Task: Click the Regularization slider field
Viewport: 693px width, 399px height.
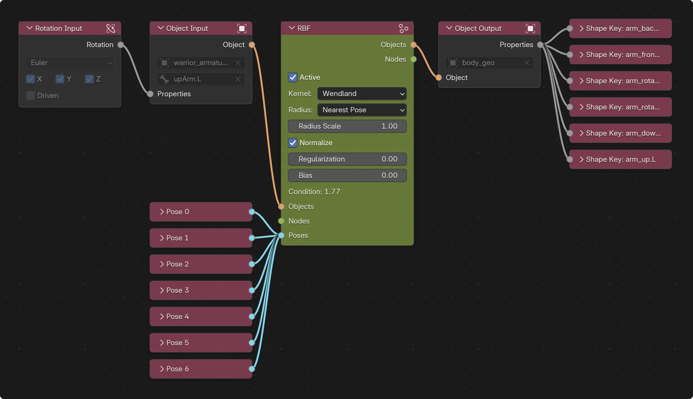Action: click(347, 159)
